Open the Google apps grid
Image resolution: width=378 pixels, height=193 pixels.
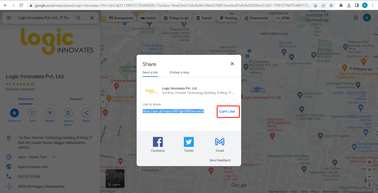355,18
